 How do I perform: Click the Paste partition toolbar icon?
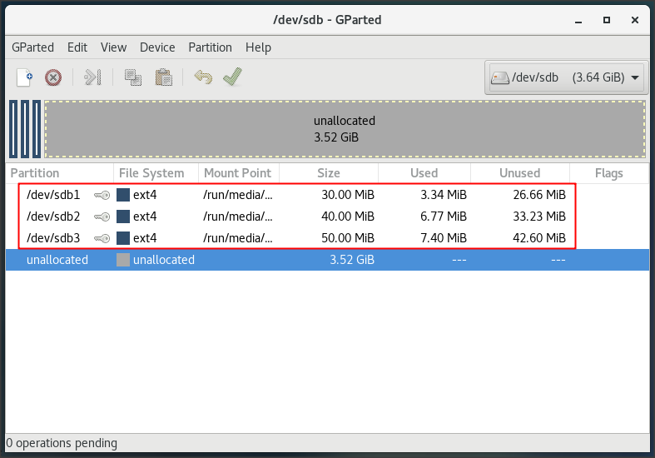click(163, 77)
